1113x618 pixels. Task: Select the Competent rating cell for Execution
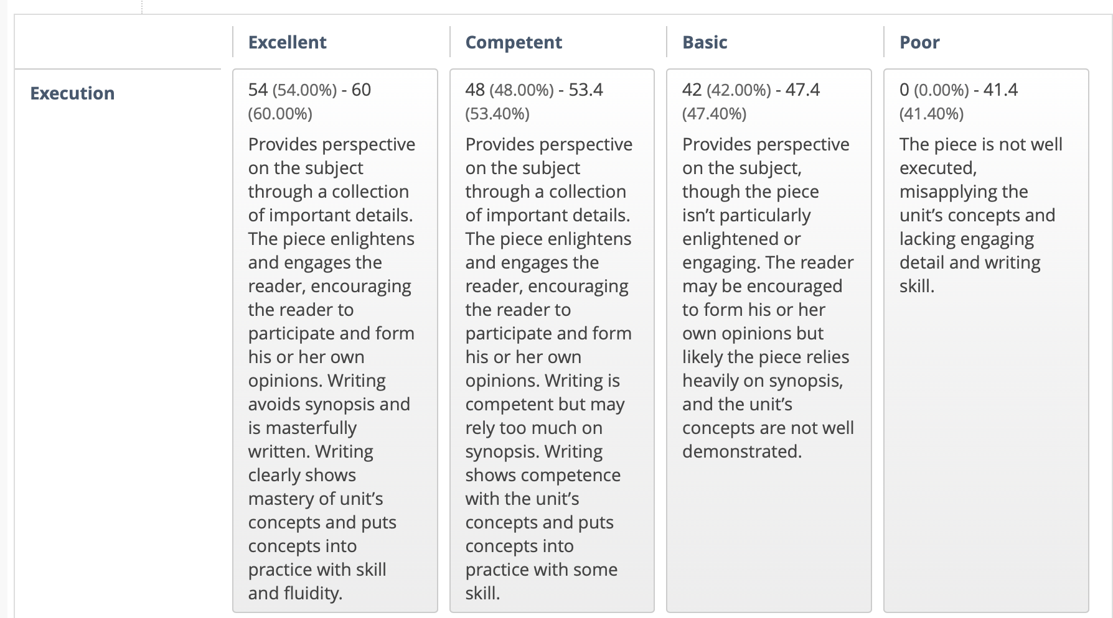click(x=552, y=341)
